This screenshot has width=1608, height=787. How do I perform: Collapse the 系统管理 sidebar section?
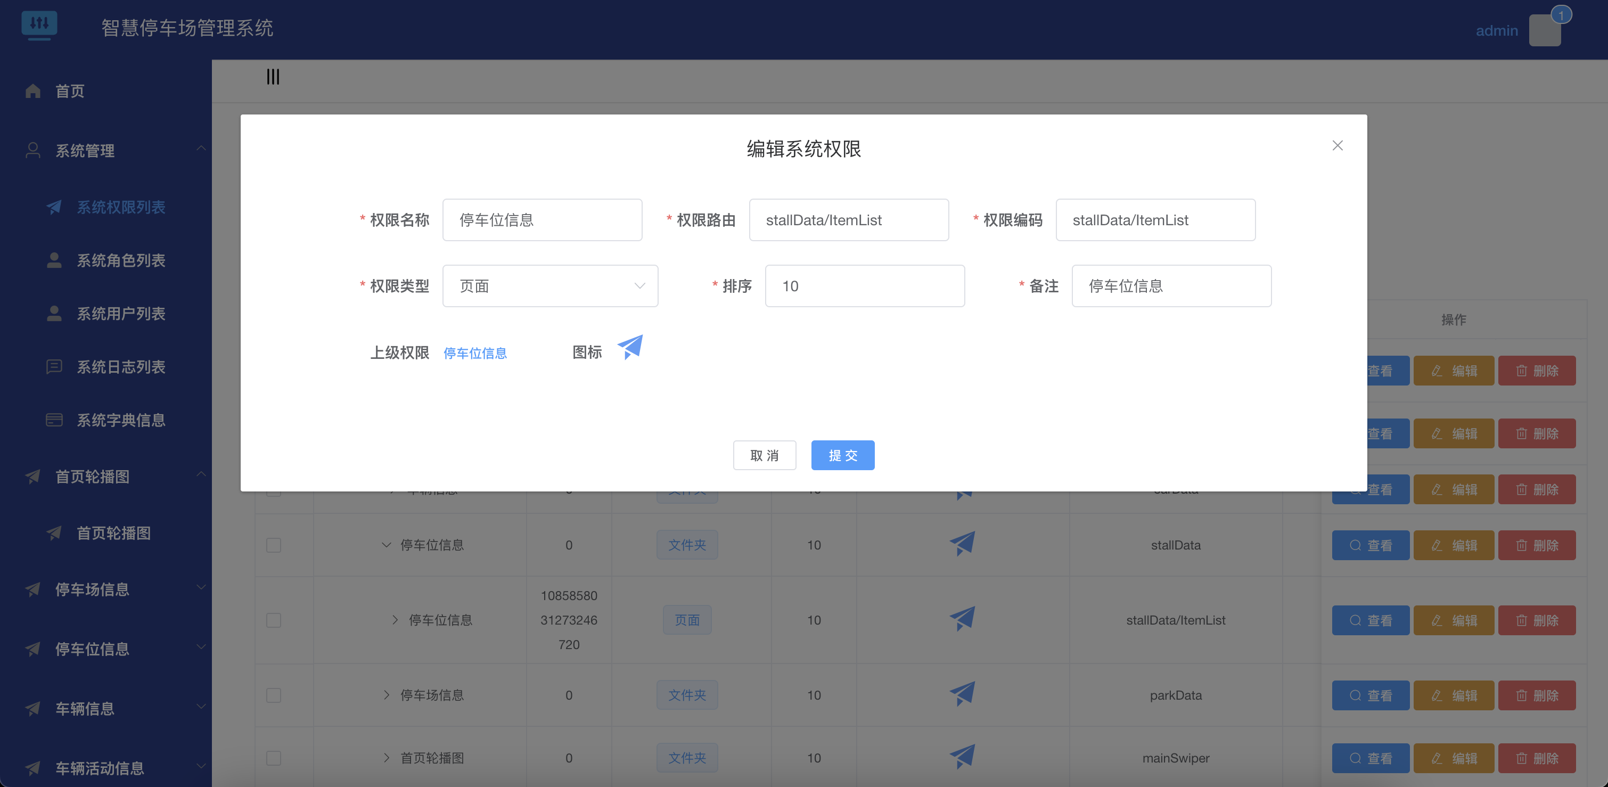[200, 150]
